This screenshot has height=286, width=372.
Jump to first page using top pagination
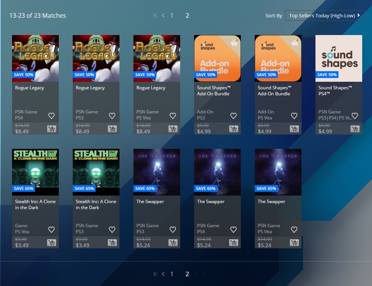155,15
